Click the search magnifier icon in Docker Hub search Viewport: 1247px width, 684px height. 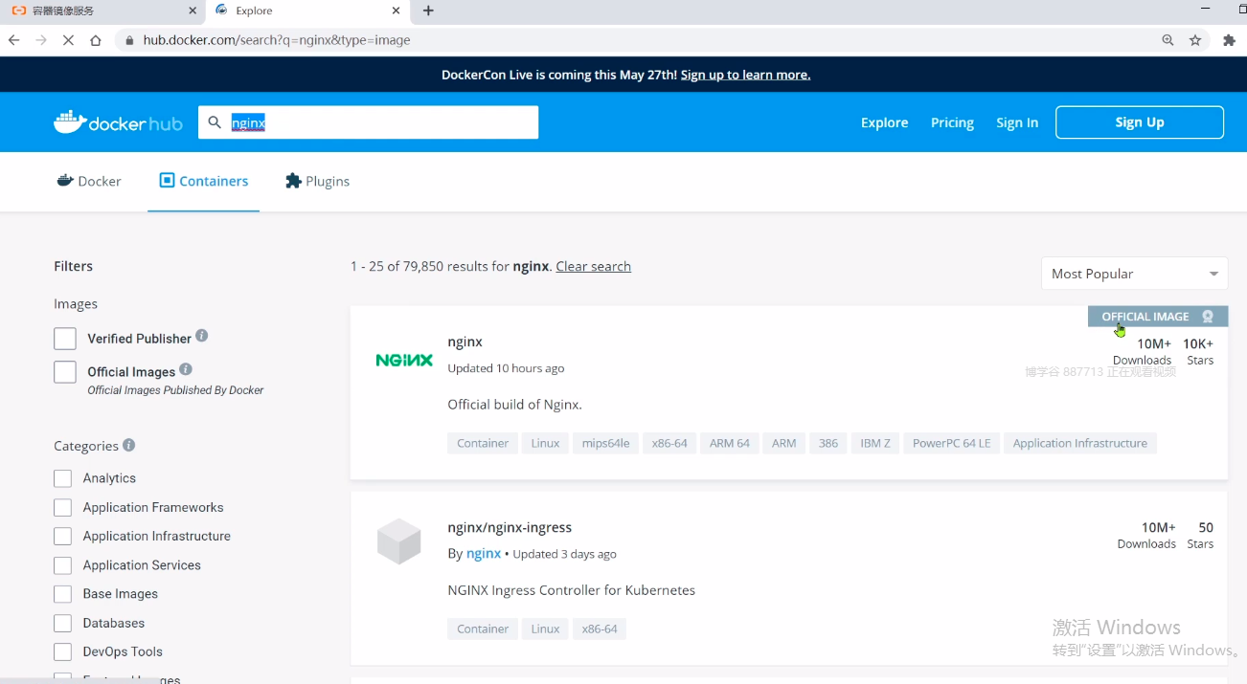tap(215, 122)
